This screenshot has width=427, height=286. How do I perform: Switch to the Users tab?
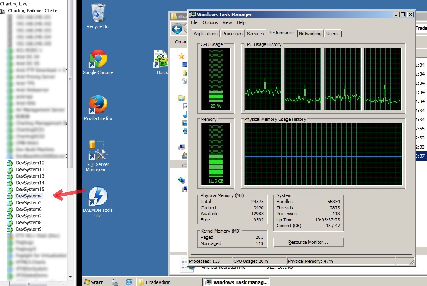(332, 34)
